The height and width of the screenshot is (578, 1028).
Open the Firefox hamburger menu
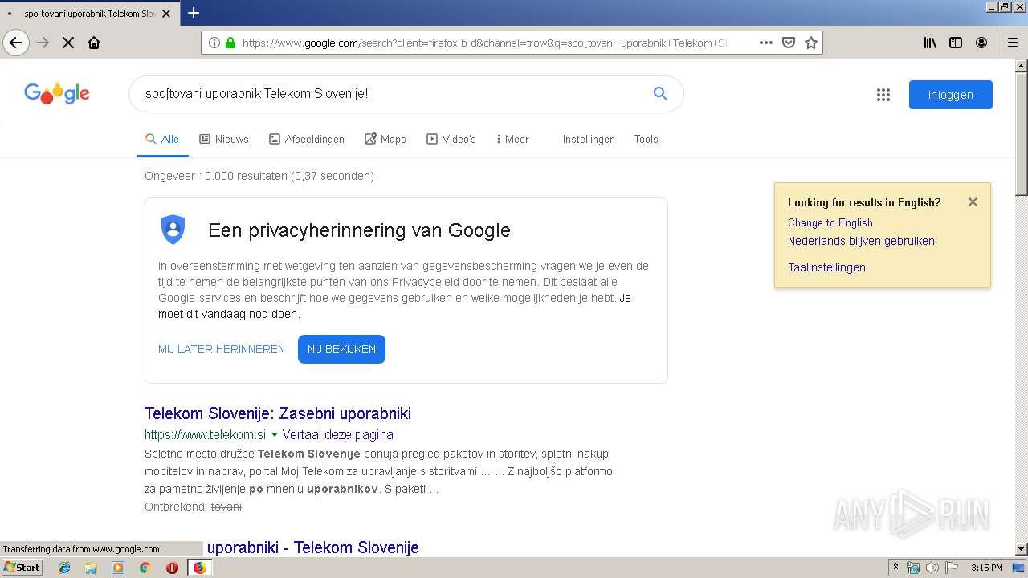1013,43
